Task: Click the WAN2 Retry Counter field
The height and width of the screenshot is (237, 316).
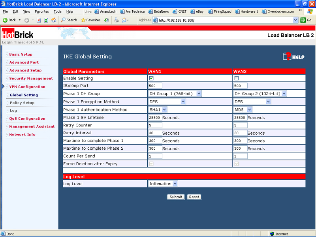Action: tap(241, 125)
